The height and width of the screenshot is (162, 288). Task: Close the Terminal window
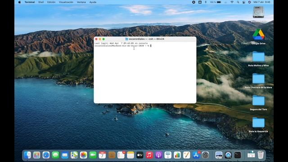(96, 39)
